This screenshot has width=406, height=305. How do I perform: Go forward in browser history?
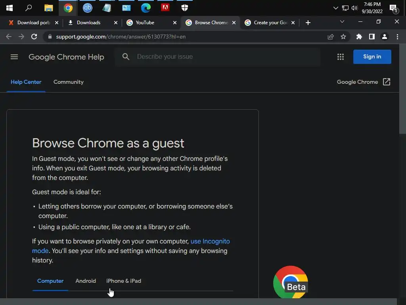point(21,37)
